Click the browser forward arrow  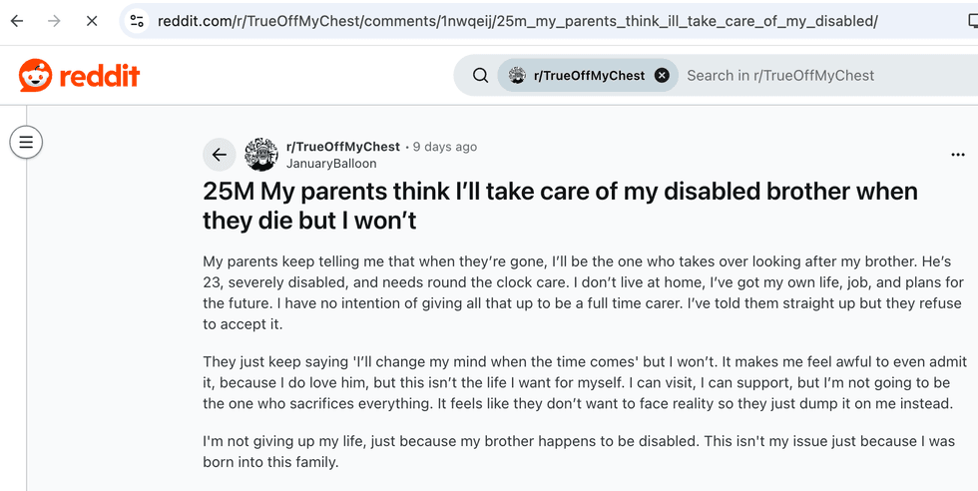54,21
